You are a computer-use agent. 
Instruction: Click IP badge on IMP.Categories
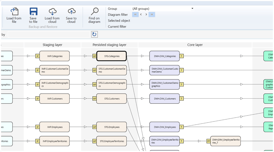point(37,56)
